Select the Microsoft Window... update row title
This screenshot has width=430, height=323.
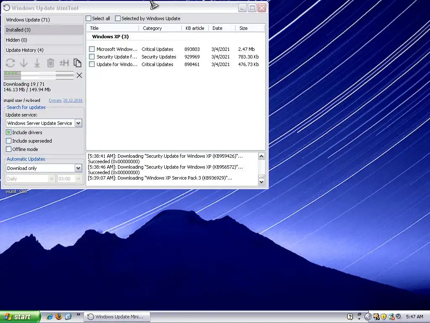(x=117, y=49)
